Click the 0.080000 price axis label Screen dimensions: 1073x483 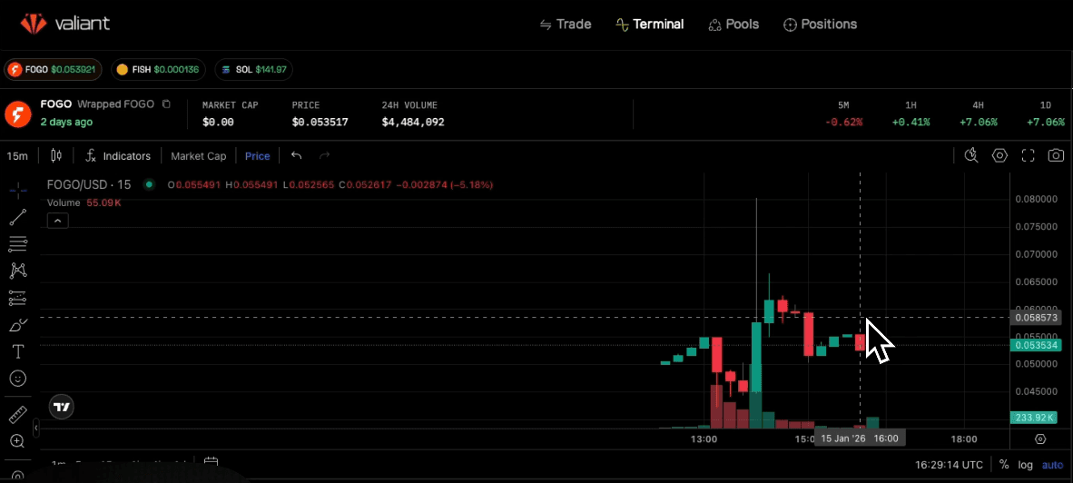[1035, 199]
